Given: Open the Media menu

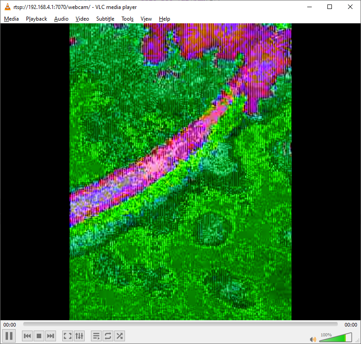Looking at the screenshot, I should 11,19.
